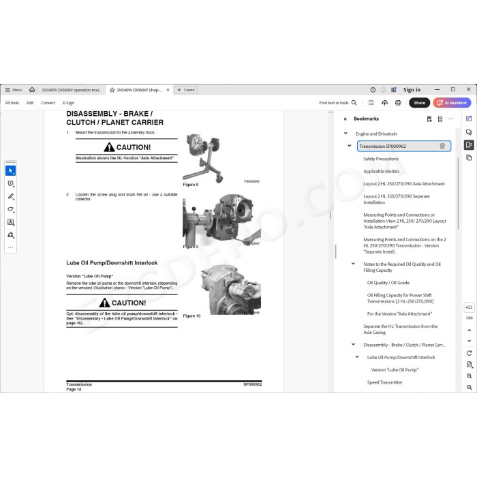Open the Edit menu
Image resolution: width=477 pixels, height=477 pixels.
pyautogui.click(x=30, y=103)
